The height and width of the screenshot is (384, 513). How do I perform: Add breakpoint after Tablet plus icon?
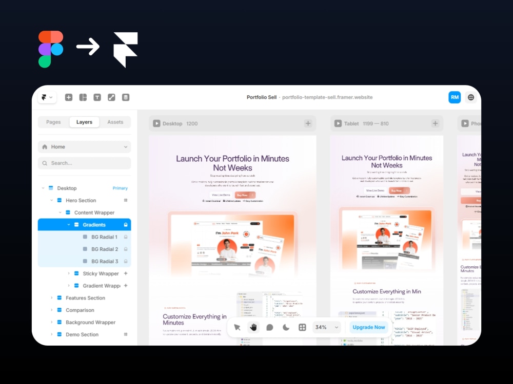pos(435,123)
